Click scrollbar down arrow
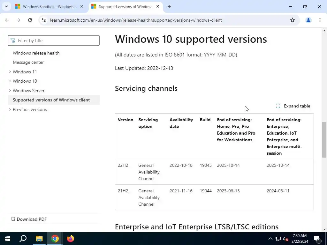This screenshot has height=245, width=327. coord(324,230)
